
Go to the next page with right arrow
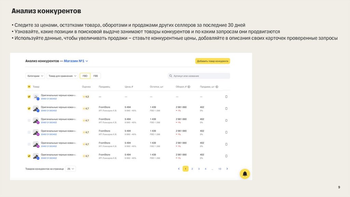[x=227, y=169]
